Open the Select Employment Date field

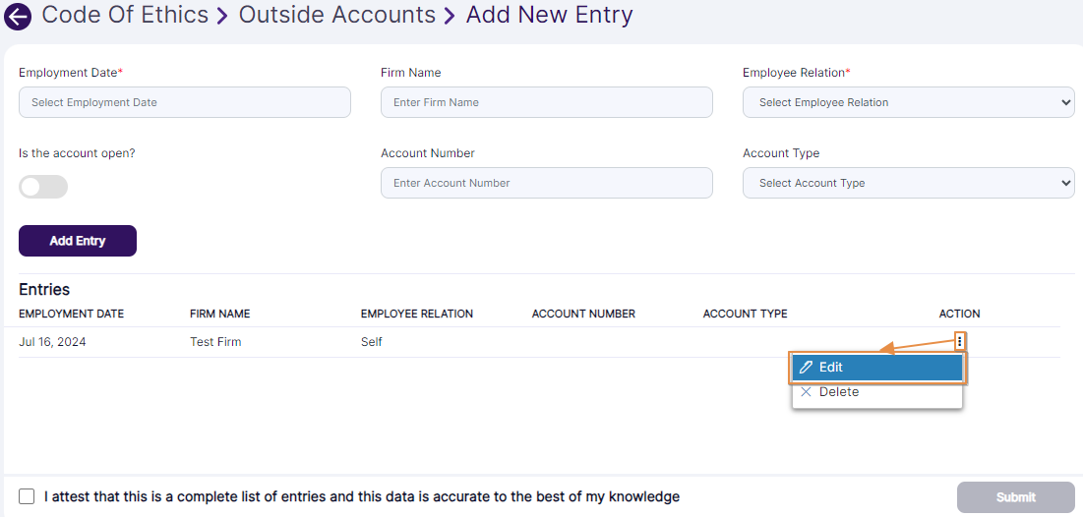coord(185,102)
